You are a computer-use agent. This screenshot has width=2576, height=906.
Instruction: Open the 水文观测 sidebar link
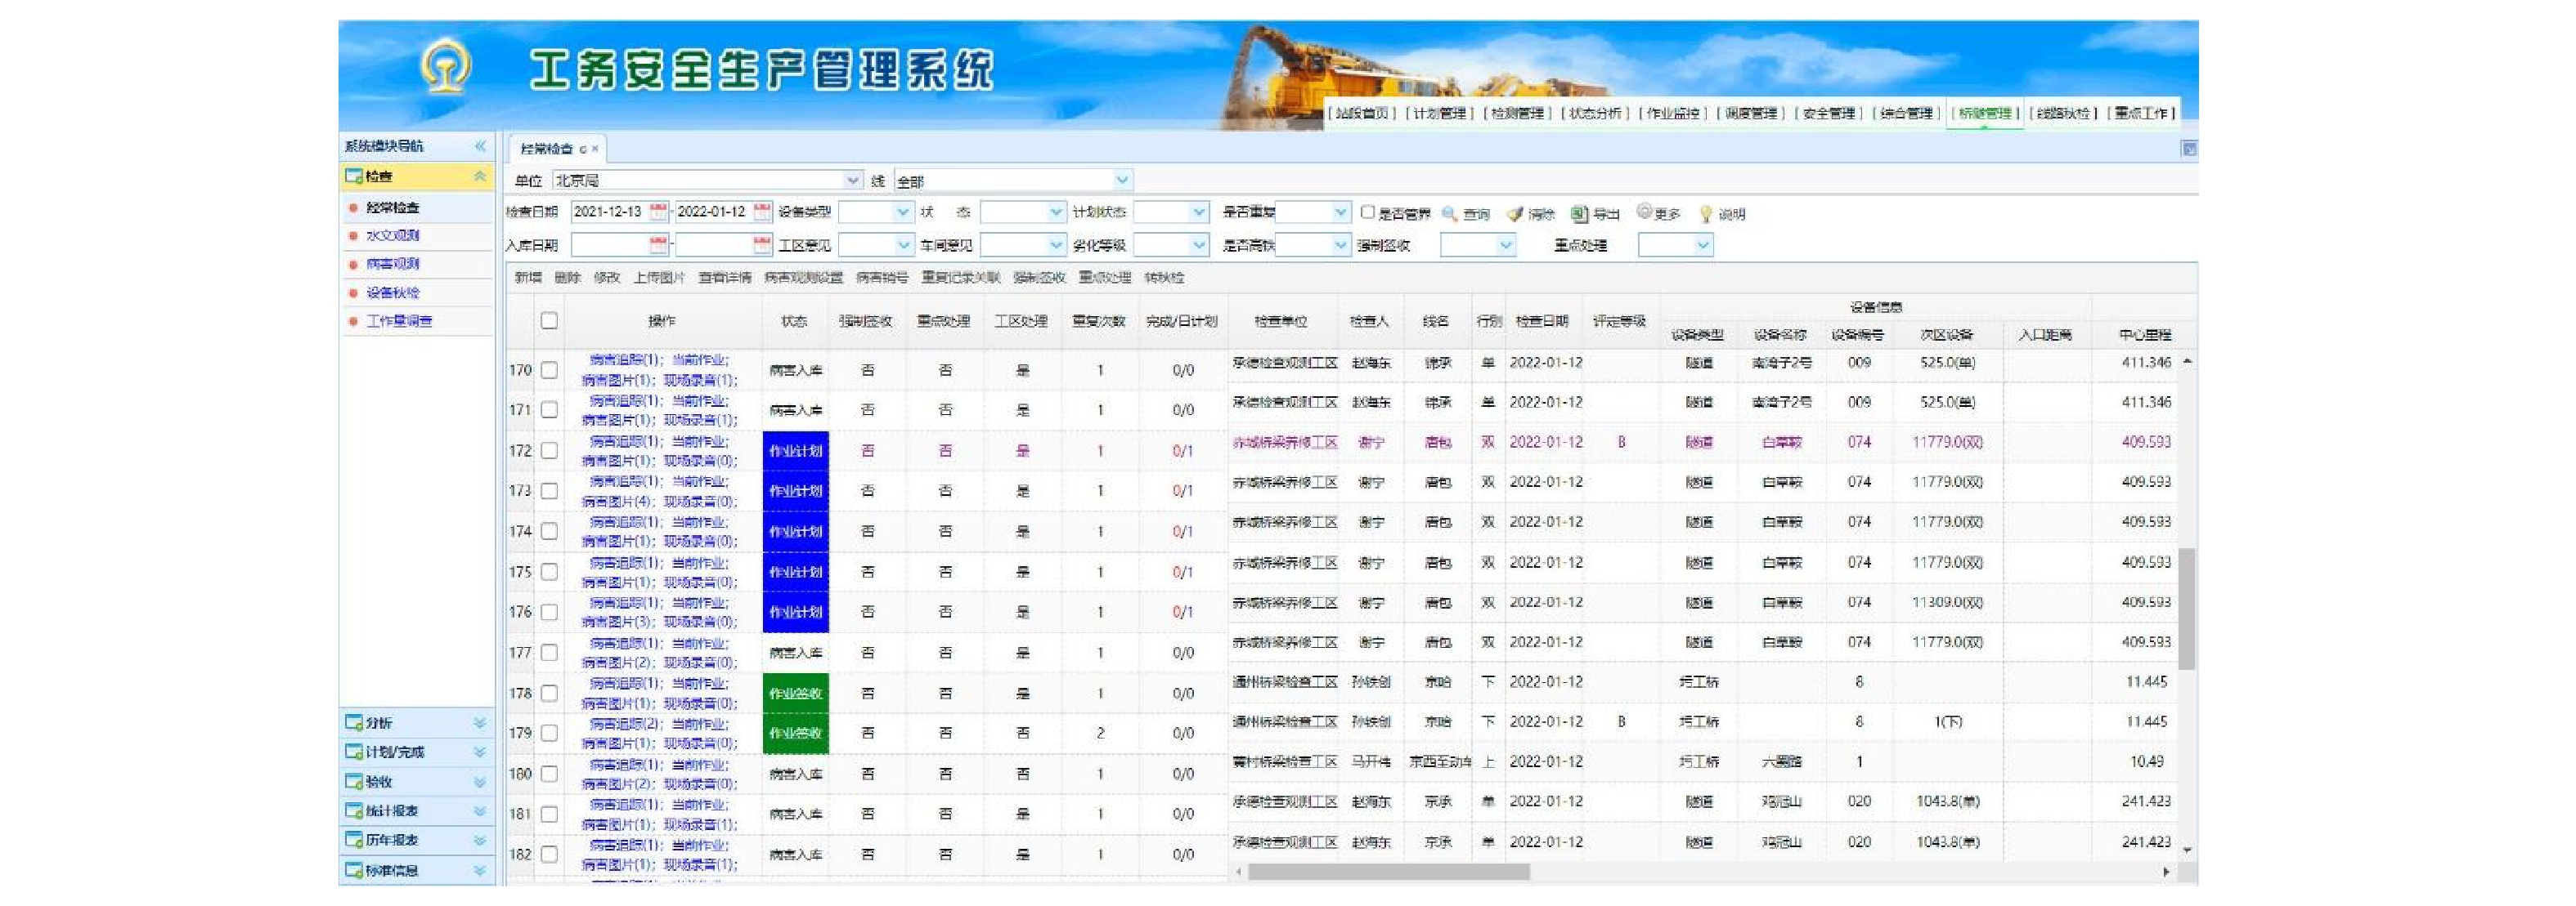[392, 236]
